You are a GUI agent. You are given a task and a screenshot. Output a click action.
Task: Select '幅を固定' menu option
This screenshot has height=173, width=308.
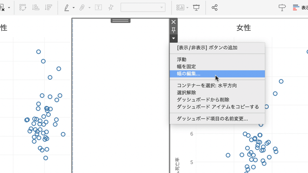point(217,66)
